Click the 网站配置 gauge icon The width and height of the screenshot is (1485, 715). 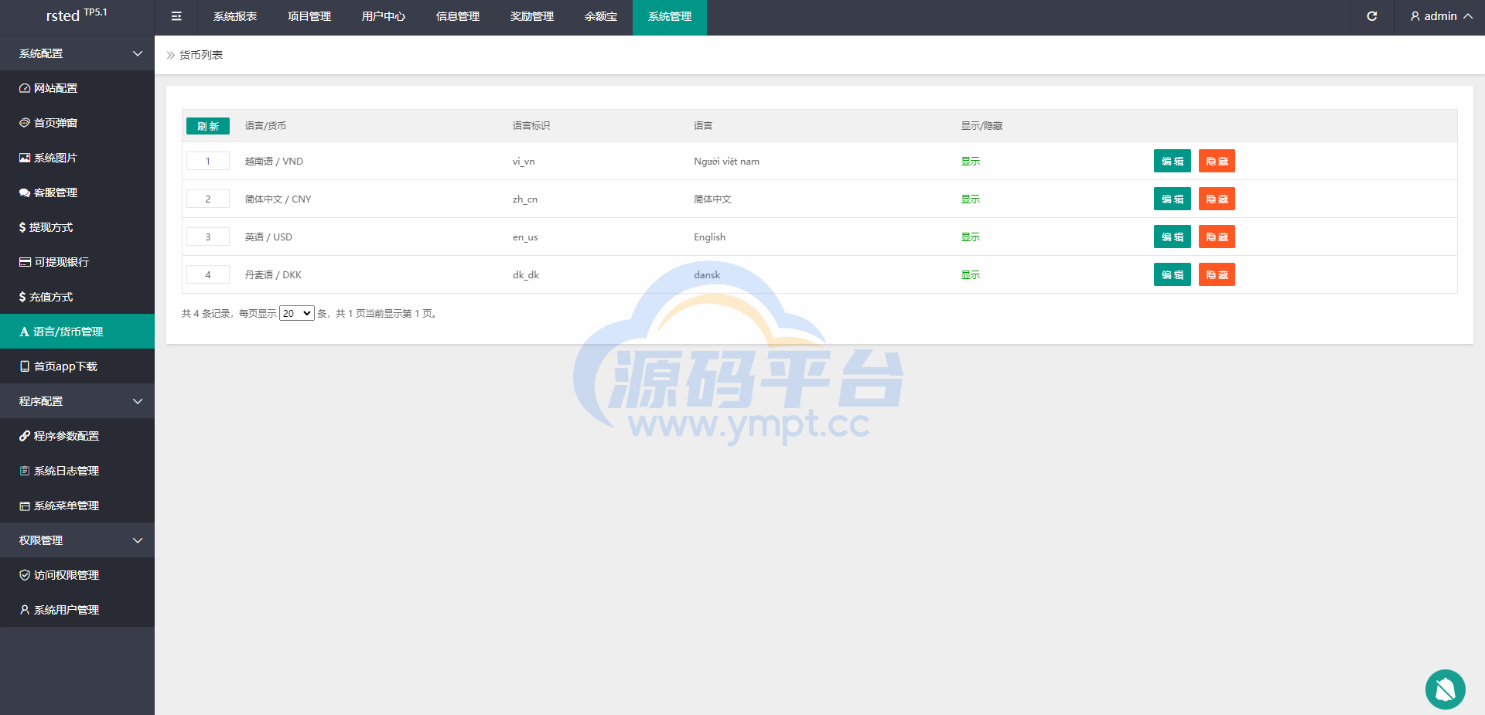(25, 88)
